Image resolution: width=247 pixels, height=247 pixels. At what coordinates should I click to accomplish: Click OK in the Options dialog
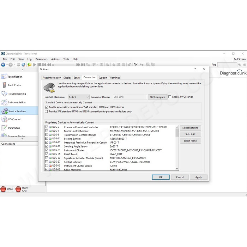point(161,177)
